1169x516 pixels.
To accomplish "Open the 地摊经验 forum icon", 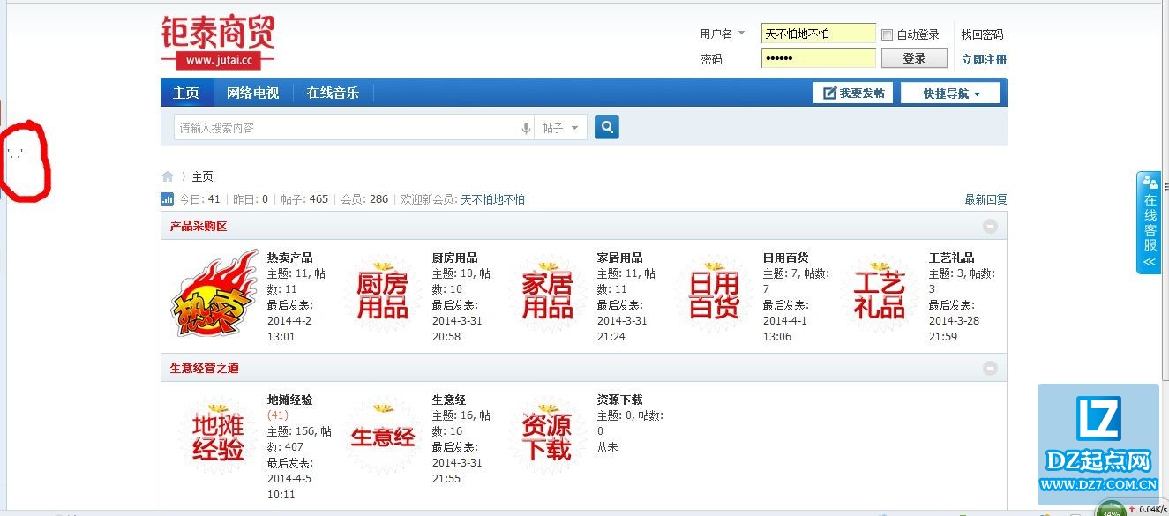I will (217, 437).
